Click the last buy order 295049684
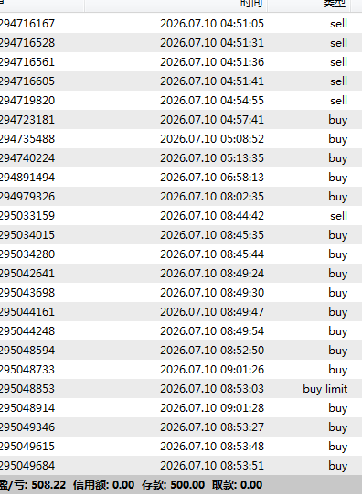 tap(181, 465)
